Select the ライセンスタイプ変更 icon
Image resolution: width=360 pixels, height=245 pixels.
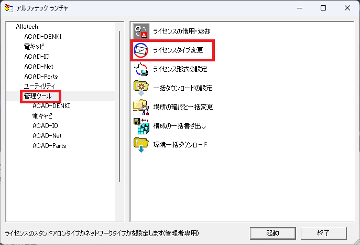pos(141,50)
